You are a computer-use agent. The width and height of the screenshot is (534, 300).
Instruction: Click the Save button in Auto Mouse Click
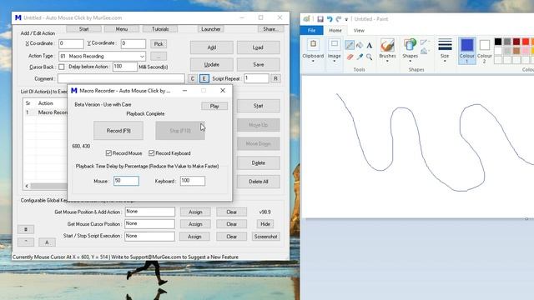[x=259, y=64]
